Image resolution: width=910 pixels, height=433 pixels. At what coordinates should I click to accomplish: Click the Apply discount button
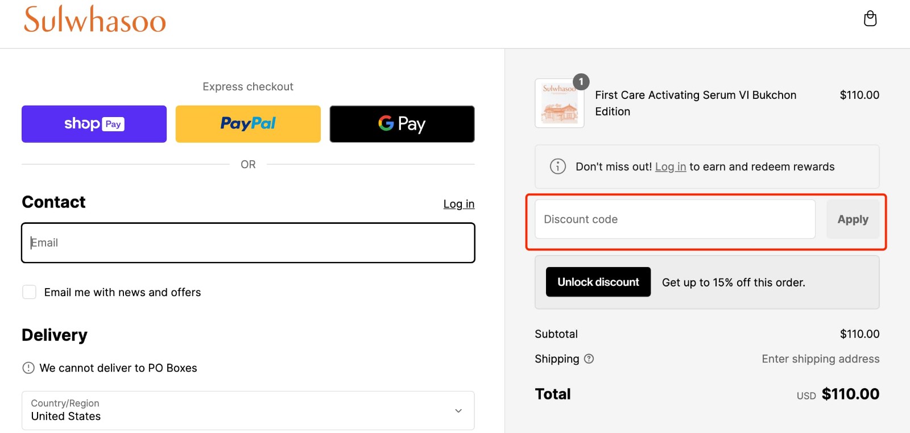tap(853, 219)
